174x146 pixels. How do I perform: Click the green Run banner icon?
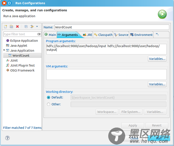click(162, 14)
